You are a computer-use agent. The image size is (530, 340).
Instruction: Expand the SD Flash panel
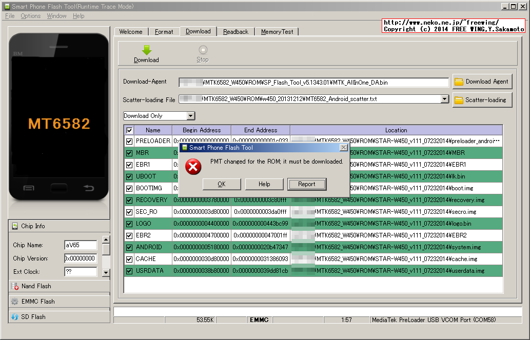[59, 316]
